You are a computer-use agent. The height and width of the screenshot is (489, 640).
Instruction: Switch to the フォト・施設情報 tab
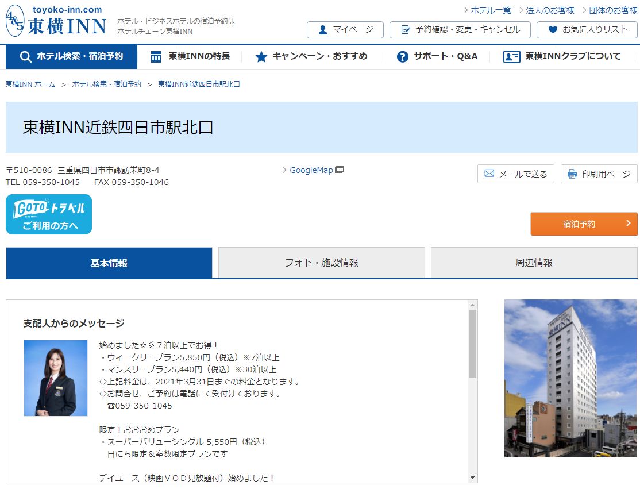pos(322,263)
